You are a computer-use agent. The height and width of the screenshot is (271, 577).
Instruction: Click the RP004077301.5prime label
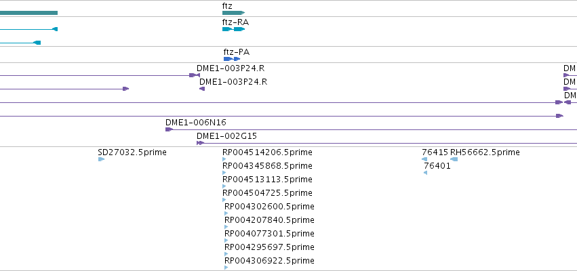tap(269, 234)
